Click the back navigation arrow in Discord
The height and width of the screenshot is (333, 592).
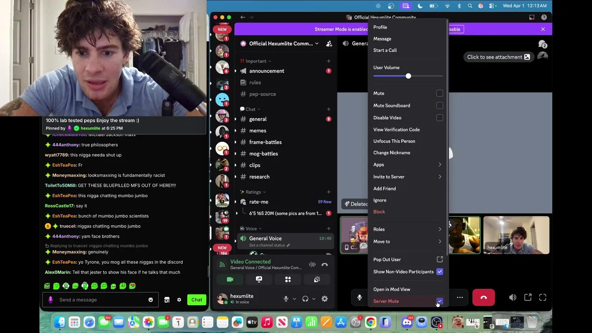[x=243, y=17]
